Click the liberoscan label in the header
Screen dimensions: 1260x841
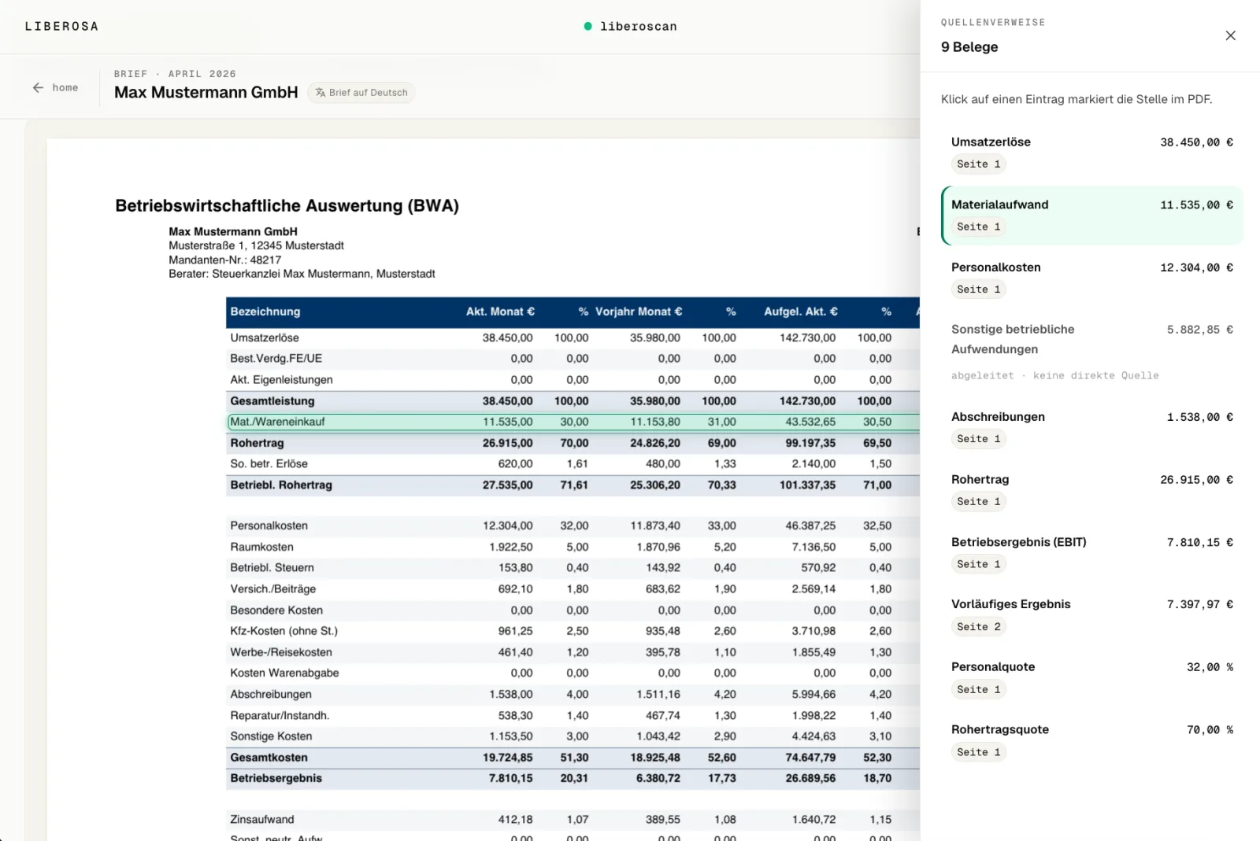[638, 27]
